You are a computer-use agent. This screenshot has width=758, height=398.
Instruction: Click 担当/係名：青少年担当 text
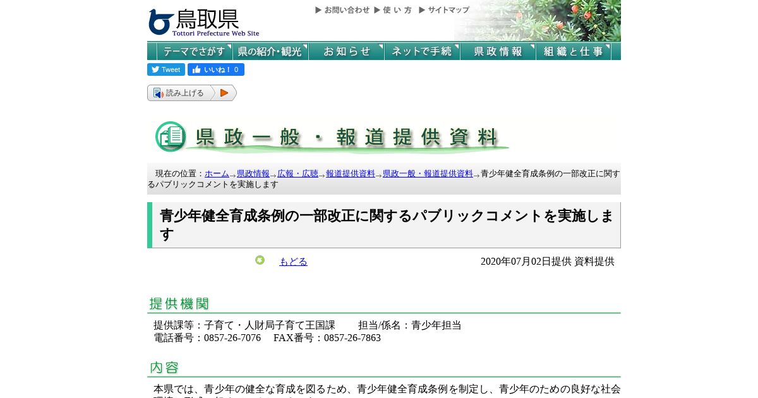tap(410, 325)
